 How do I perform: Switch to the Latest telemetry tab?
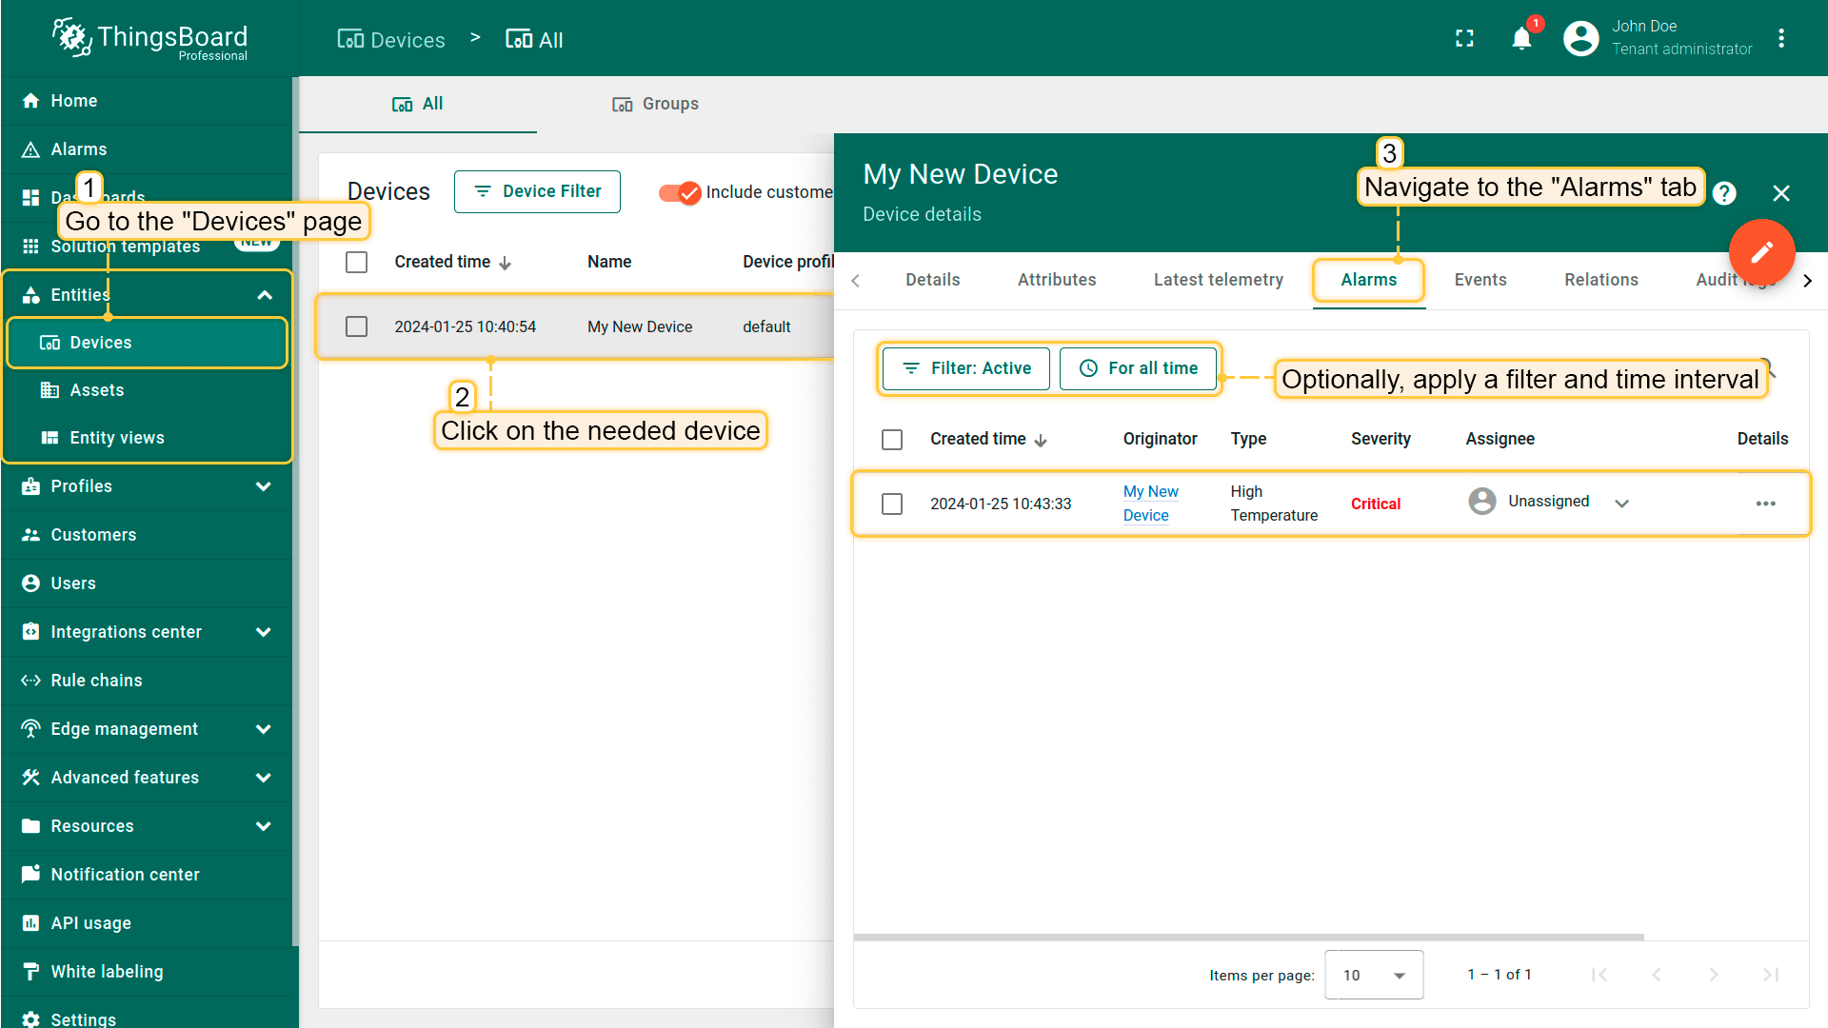[1218, 280]
